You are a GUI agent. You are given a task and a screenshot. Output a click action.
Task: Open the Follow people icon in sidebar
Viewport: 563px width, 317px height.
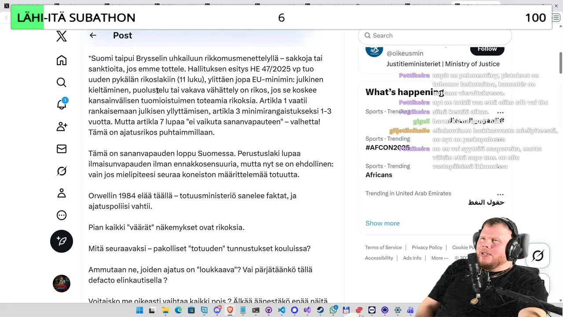[62, 127]
